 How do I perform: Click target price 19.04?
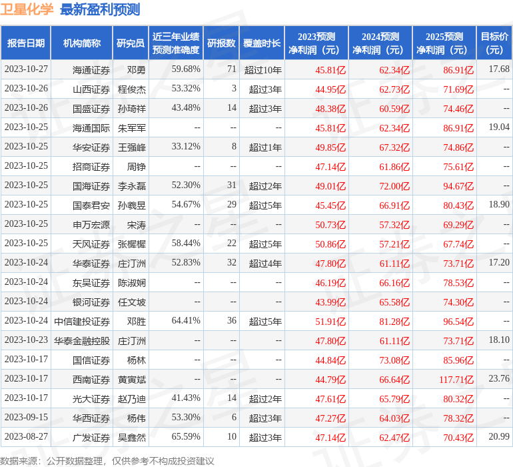coord(499,127)
